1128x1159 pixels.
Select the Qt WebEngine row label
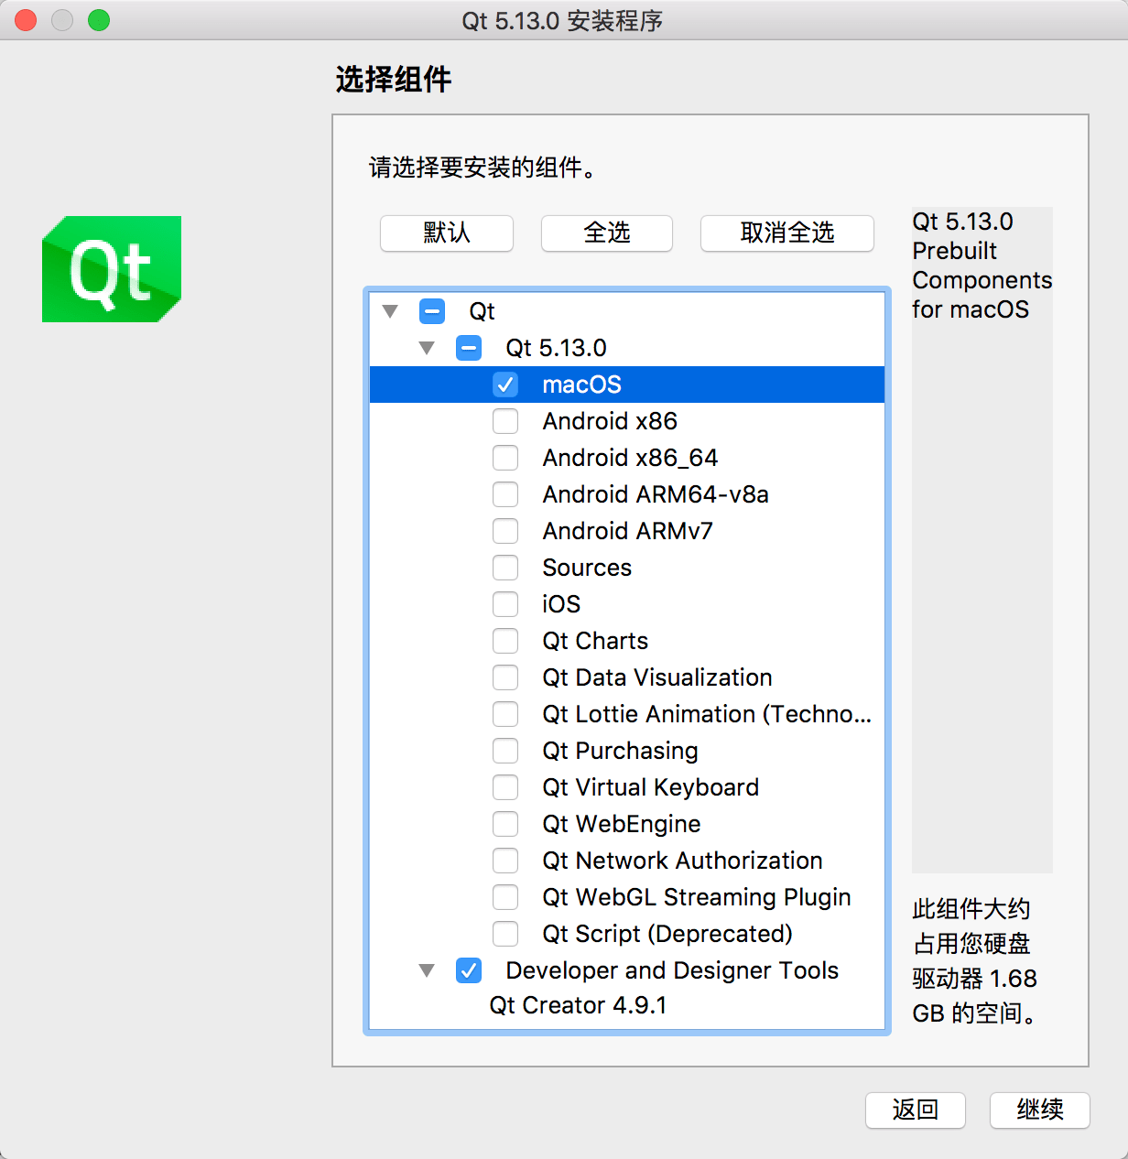pos(622,824)
